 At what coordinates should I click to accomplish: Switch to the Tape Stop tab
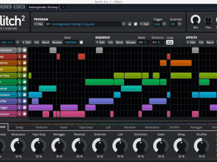[x=86, y=127]
